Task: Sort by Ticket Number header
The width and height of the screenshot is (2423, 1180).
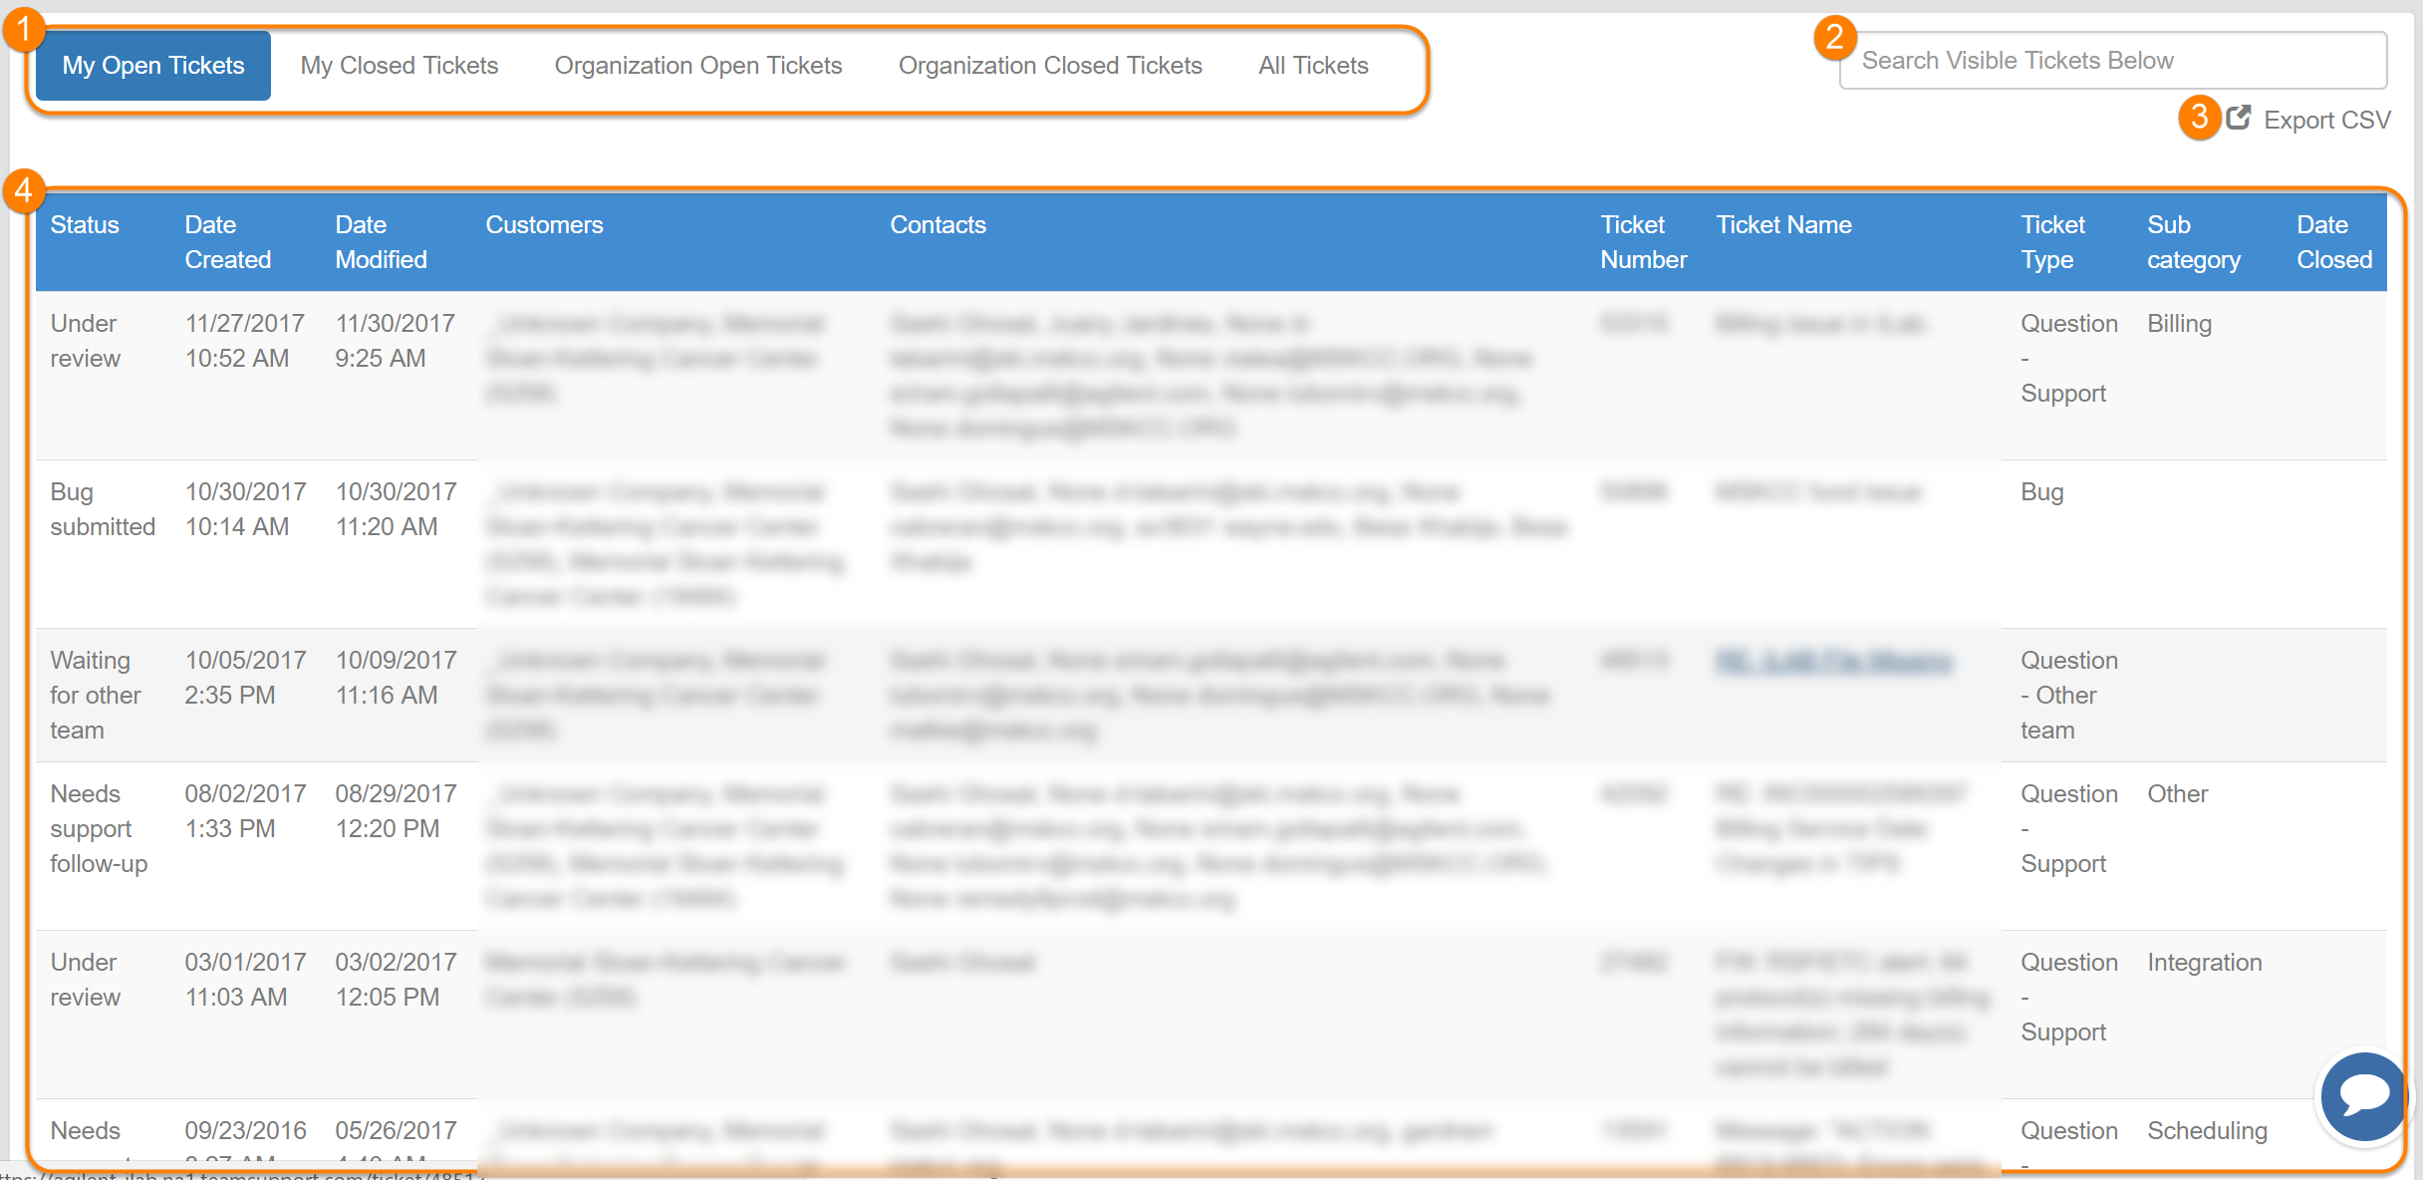Action: coord(1642,242)
